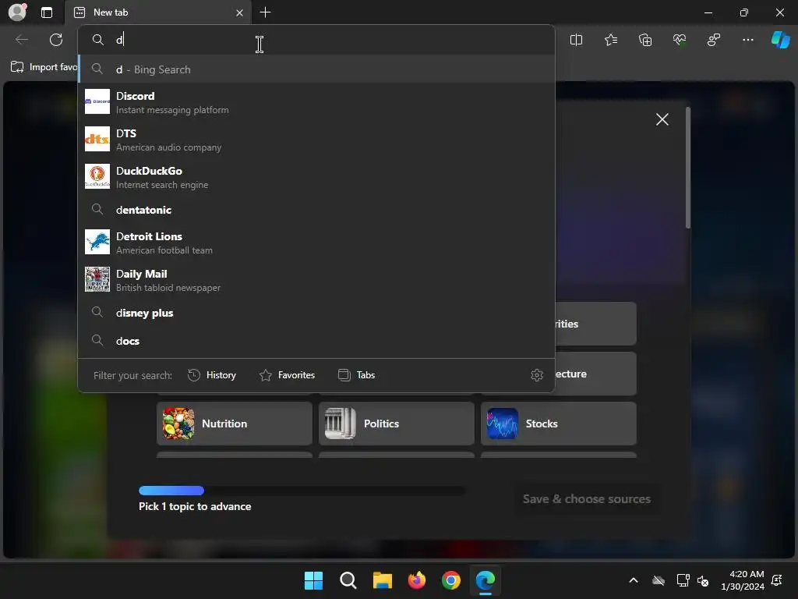The height and width of the screenshot is (599, 798).
Task: Click the Save & choose sources button
Action: click(x=586, y=498)
